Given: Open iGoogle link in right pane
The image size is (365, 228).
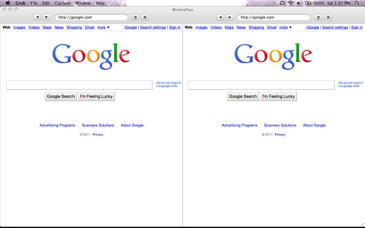Looking at the screenshot, I should coord(313,27).
